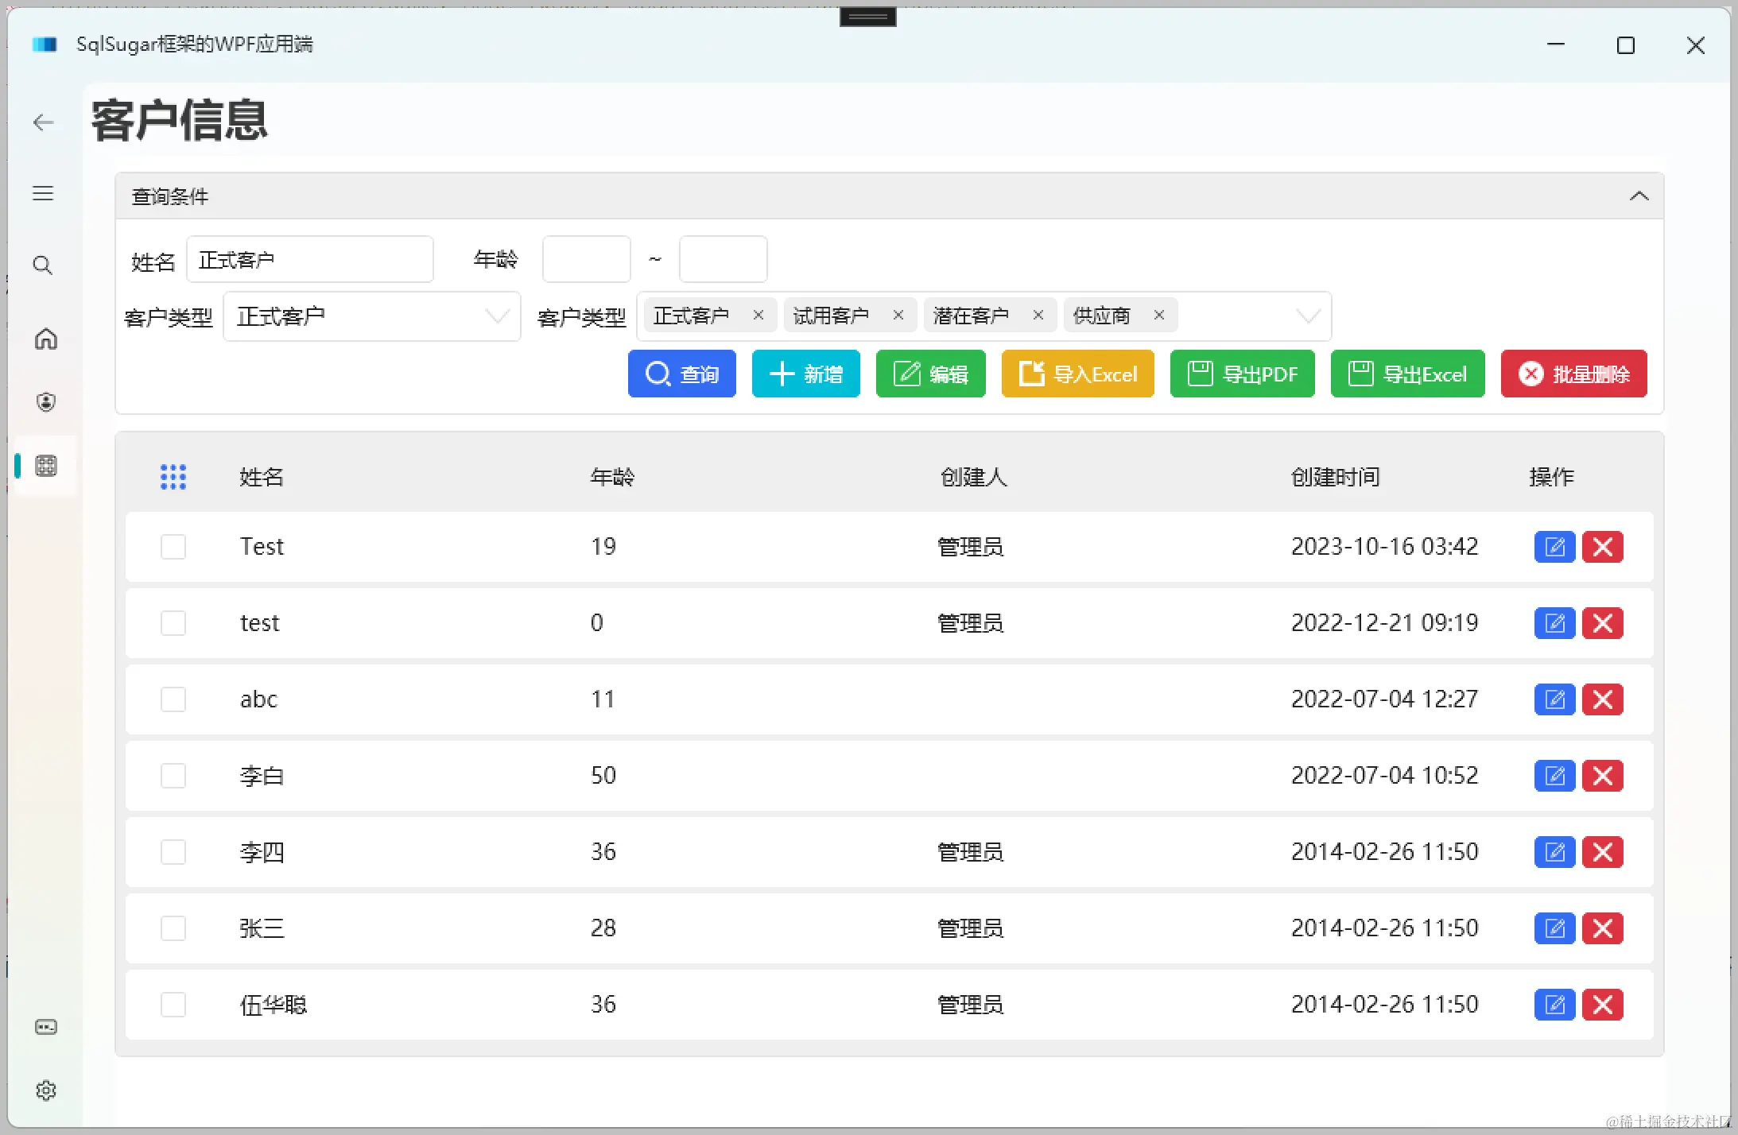Click the 导出Excel button

[x=1408, y=374]
